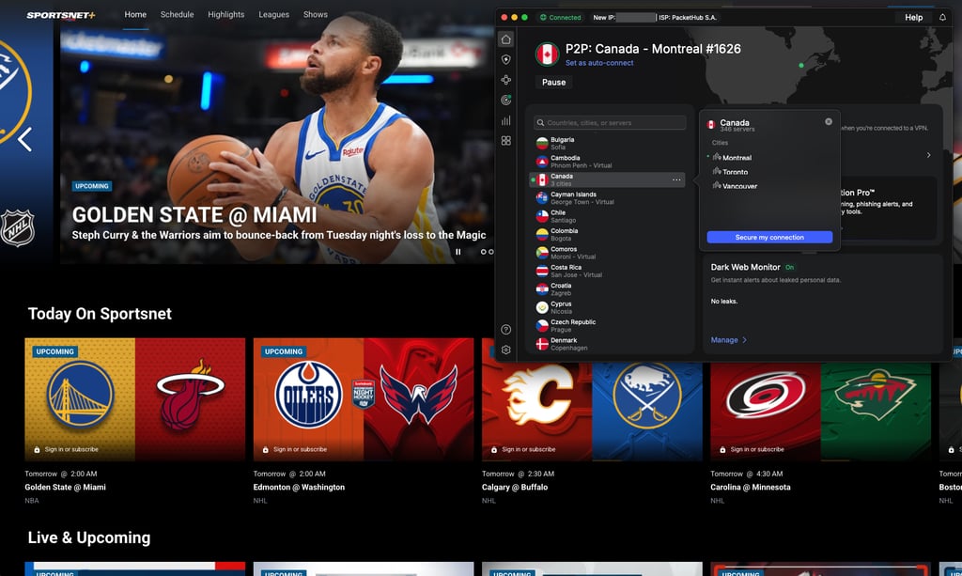The height and width of the screenshot is (576, 962).
Task: Open the Threat Protection shield icon
Action: coord(505,59)
